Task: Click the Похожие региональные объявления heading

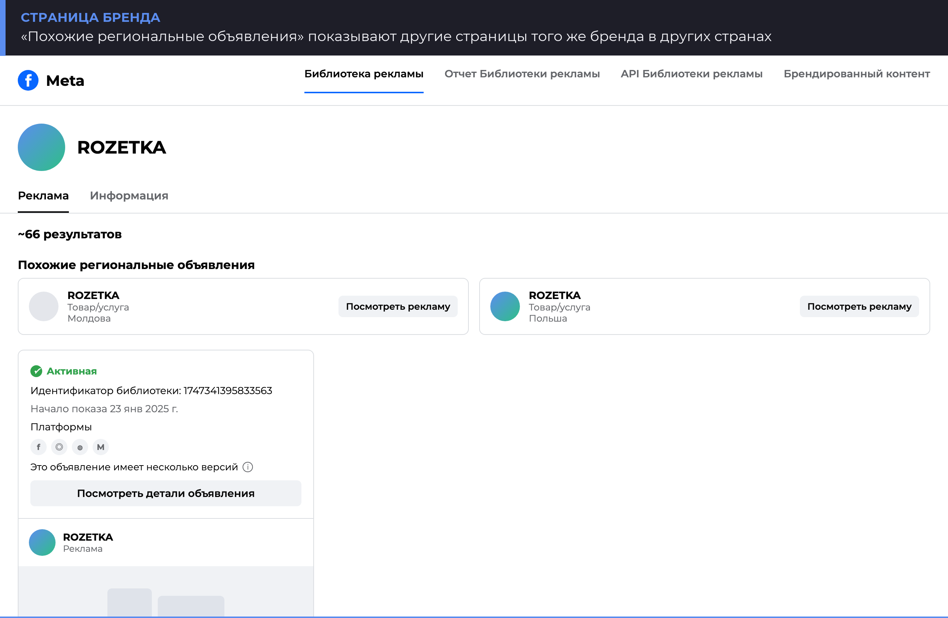Action: (x=136, y=265)
